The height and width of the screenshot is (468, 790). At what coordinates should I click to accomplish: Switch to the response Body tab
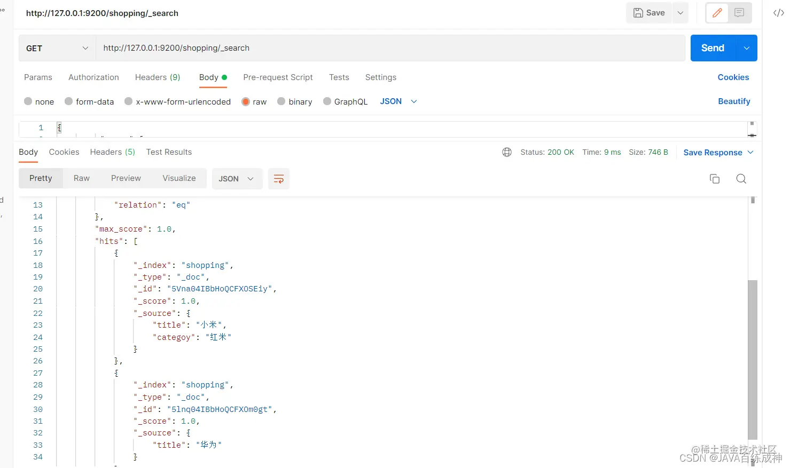28,152
